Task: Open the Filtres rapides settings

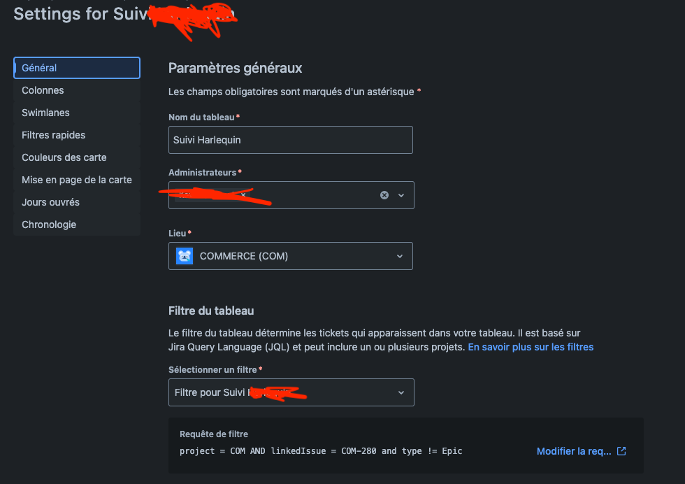Action: point(77,135)
